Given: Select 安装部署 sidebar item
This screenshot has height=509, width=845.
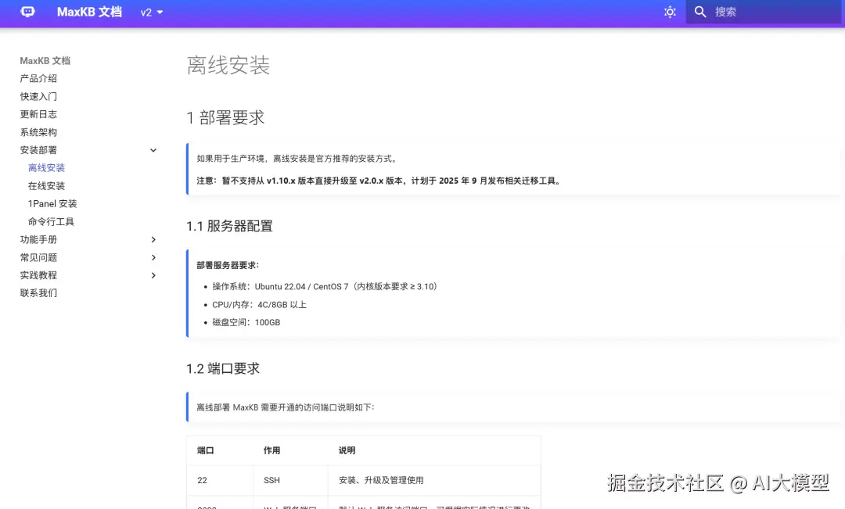Looking at the screenshot, I should click(38, 150).
